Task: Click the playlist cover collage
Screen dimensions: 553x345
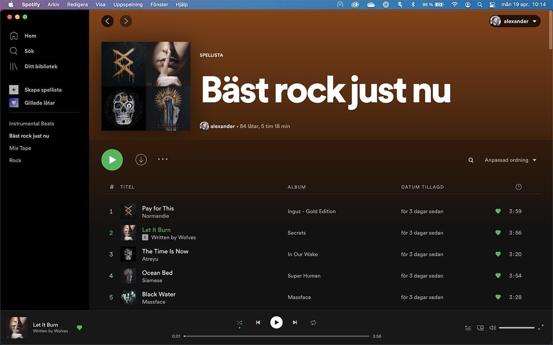Action: pyautogui.click(x=146, y=86)
